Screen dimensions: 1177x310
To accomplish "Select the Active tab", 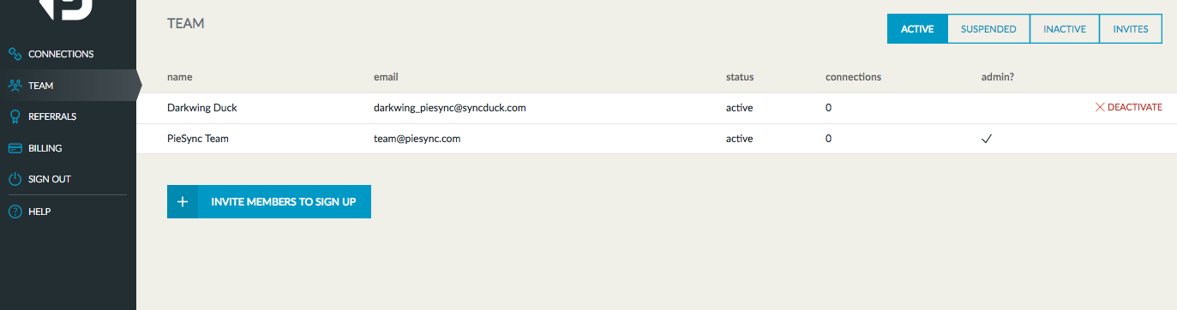I will coord(917,29).
